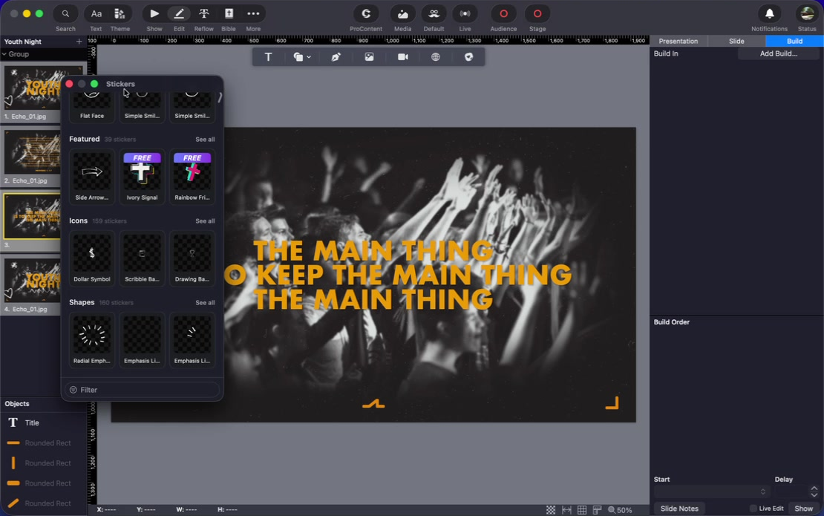
Task: Click the Add Build button
Action: 778,53
